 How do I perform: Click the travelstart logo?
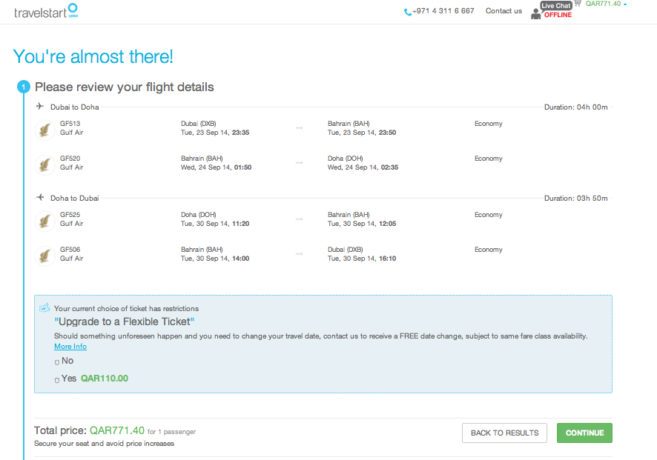pyautogui.click(x=45, y=10)
